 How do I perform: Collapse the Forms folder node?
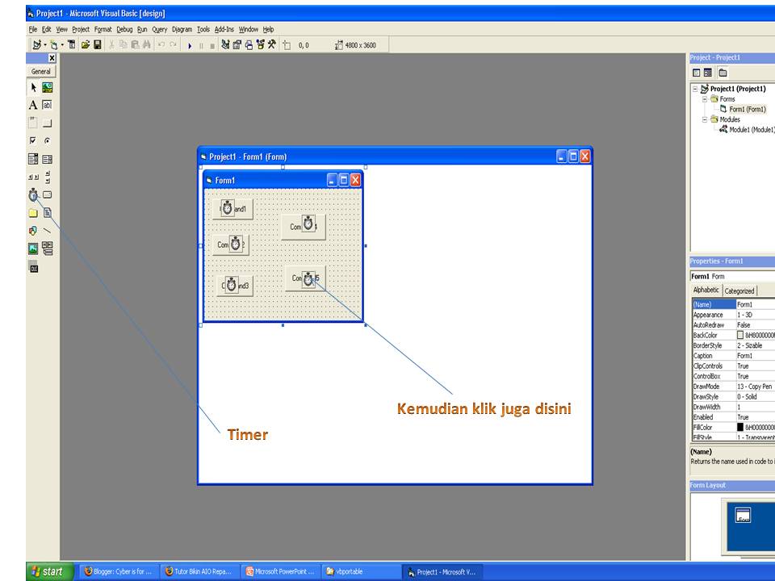tap(705, 99)
